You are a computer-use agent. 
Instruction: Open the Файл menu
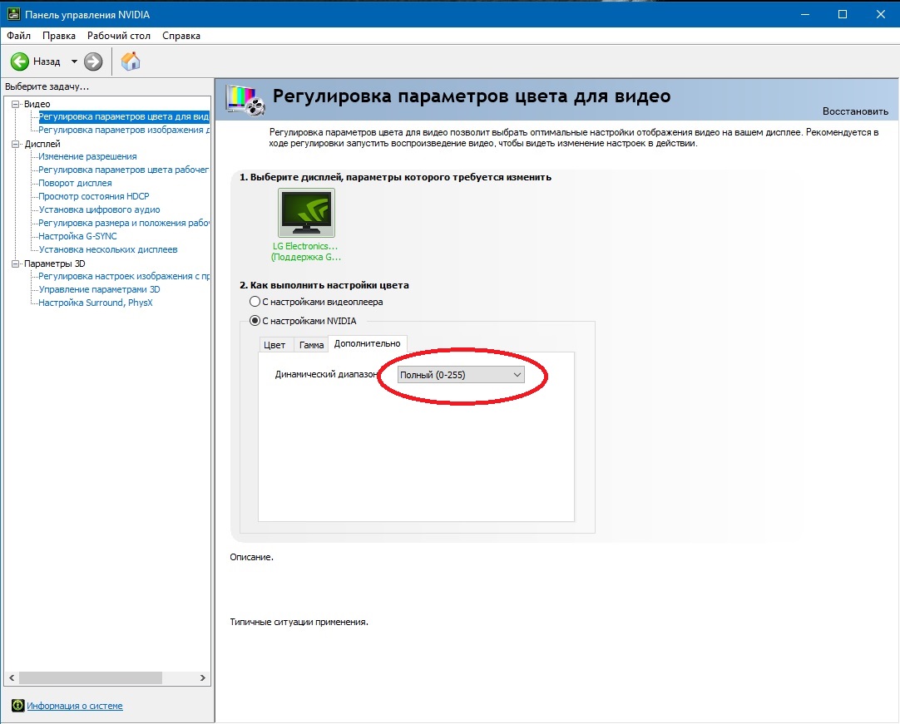18,36
